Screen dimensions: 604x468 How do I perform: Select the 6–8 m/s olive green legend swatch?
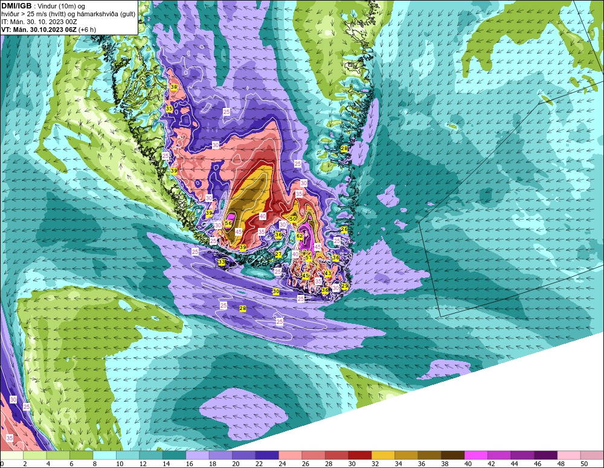coord(82,455)
